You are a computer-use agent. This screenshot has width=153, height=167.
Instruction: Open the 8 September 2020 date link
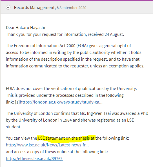[x=72, y=8]
